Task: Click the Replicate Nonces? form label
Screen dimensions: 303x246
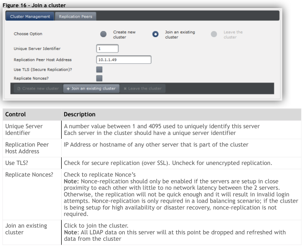Action: [31, 78]
